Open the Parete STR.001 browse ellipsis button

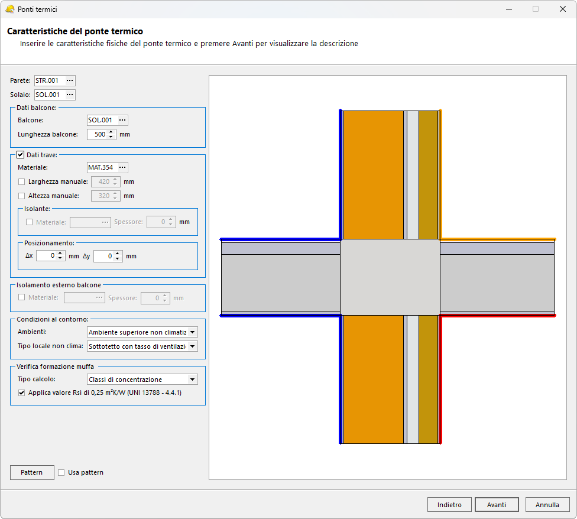coord(70,80)
